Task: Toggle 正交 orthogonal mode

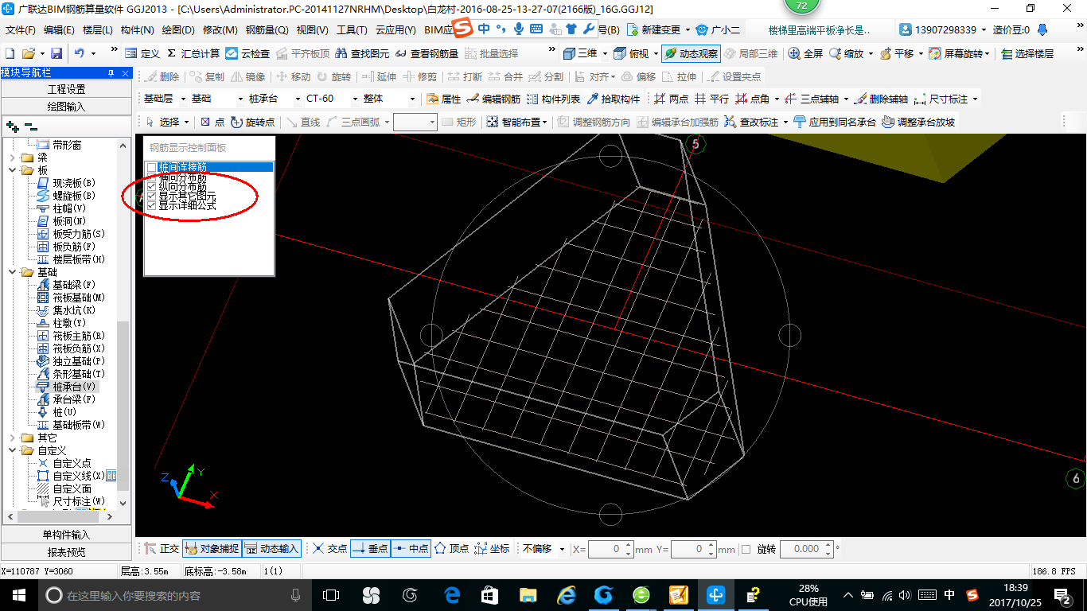Action: 162,548
